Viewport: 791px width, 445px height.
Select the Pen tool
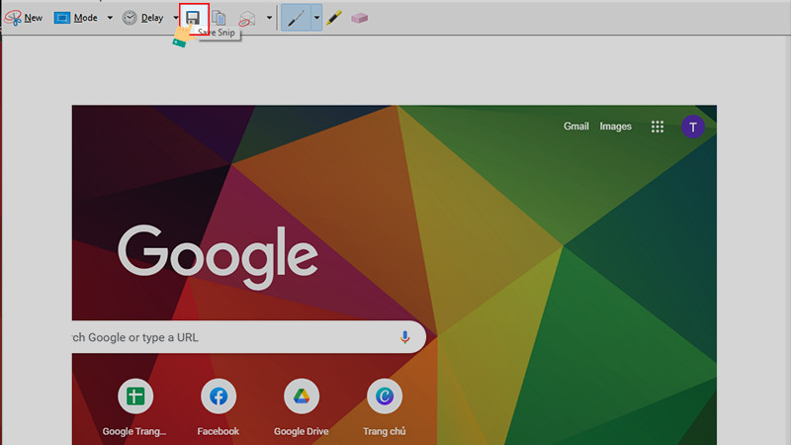pyautogui.click(x=296, y=18)
